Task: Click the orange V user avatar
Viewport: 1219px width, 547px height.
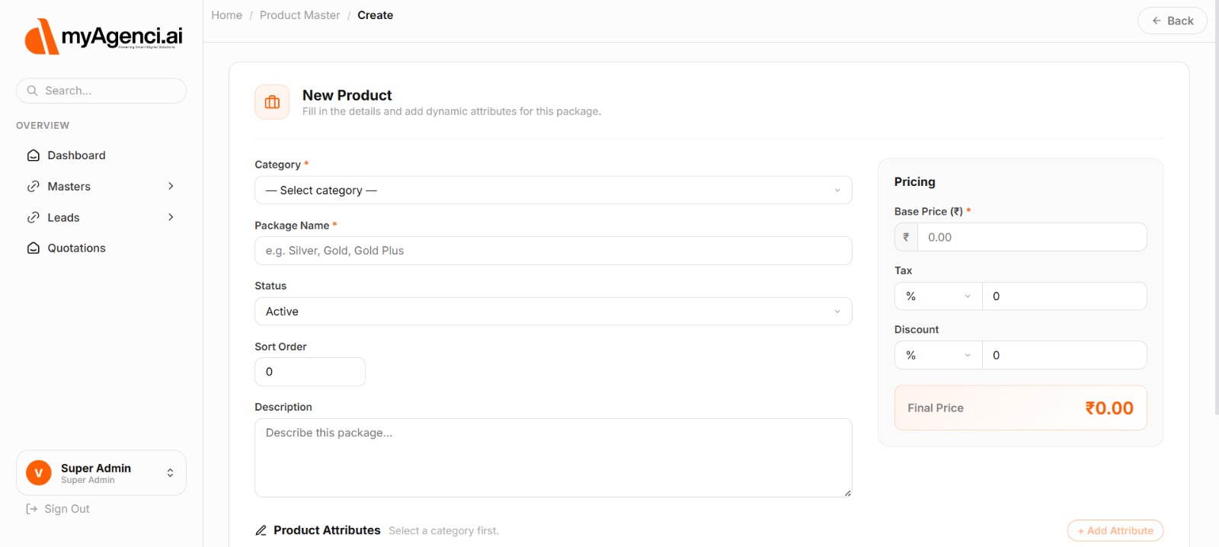Action: (x=39, y=473)
